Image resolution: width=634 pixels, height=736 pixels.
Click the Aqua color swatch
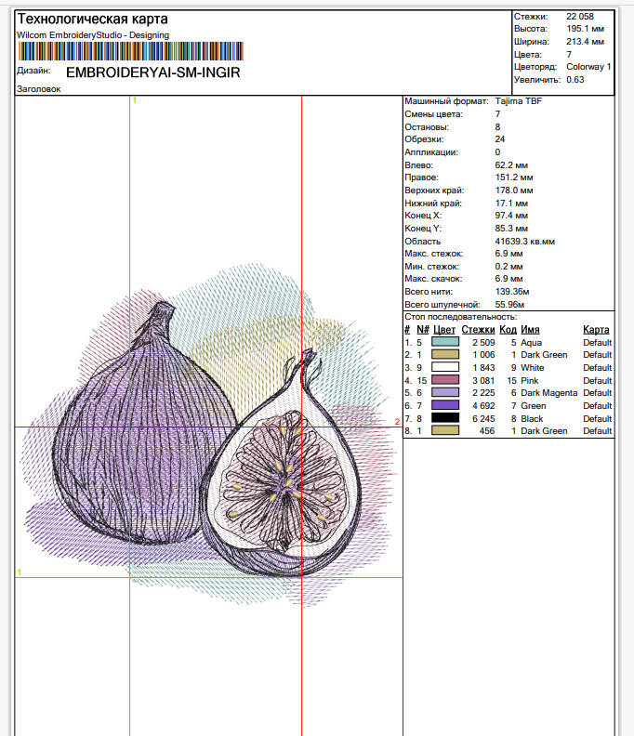pos(445,342)
